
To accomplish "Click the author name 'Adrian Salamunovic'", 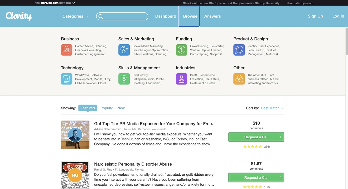I will point(108,129).
